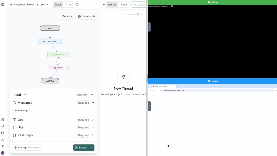The width and height of the screenshot is (277, 156).
Task: Click the graph zoom slider handle
Action: pos(138,14)
